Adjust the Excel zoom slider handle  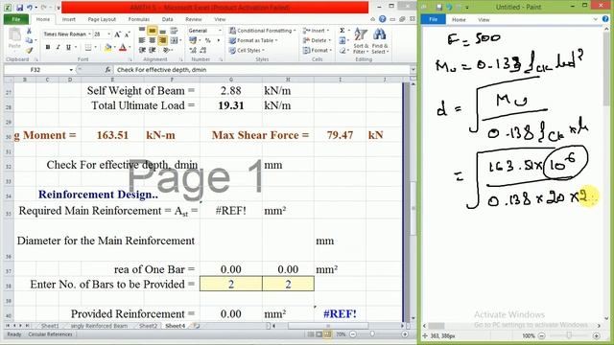pyautogui.click(x=372, y=334)
